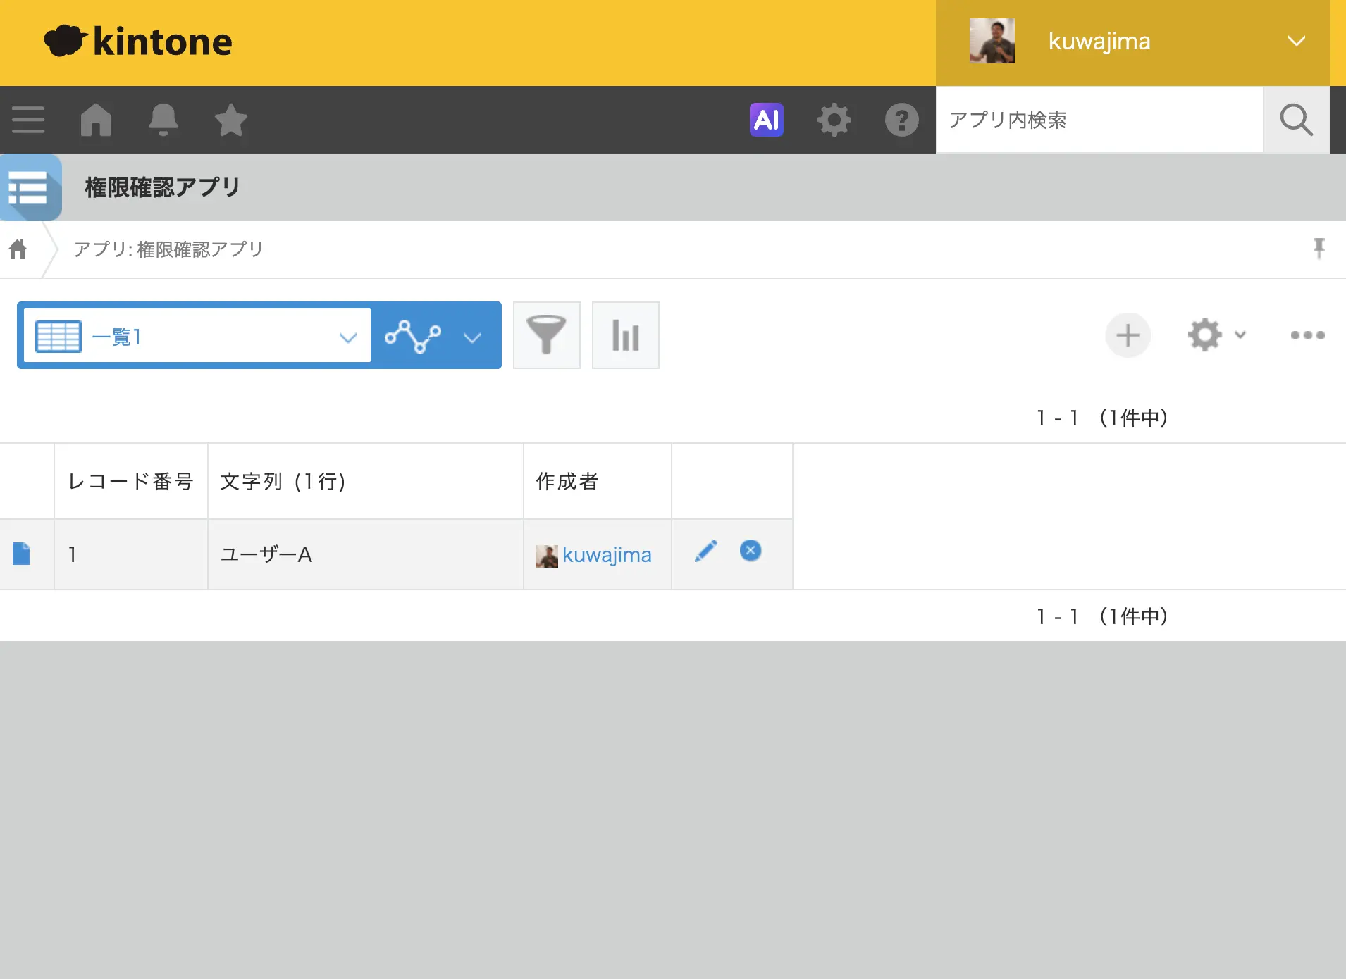Open the hamburger navigation menu
This screenshot has width=1346, height=979.
pyautogui.click(x=28, y=120)
